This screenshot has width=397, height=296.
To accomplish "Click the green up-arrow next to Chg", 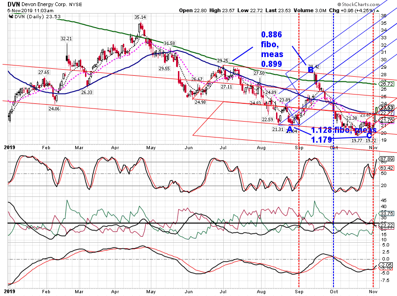I will [x=378, y=11].
